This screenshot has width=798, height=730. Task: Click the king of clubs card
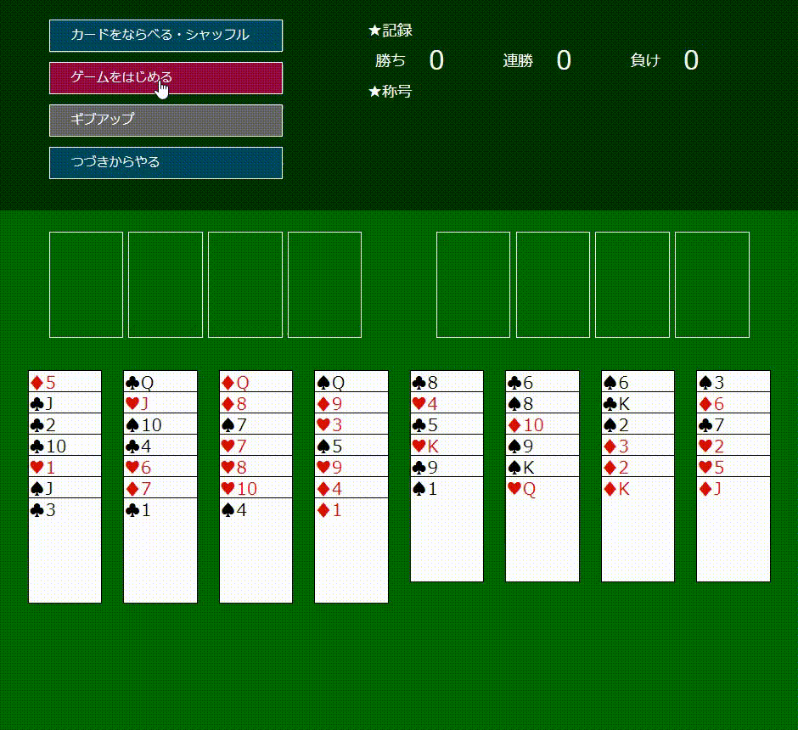click(x=638, y=402)
